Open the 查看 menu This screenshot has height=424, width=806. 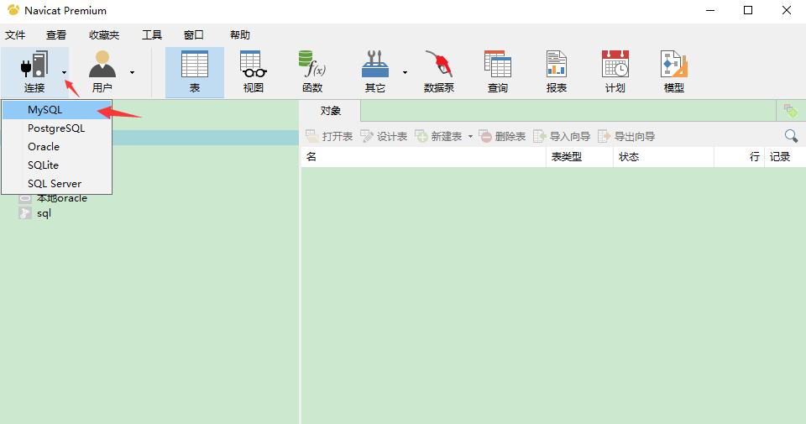pos(56,35)
